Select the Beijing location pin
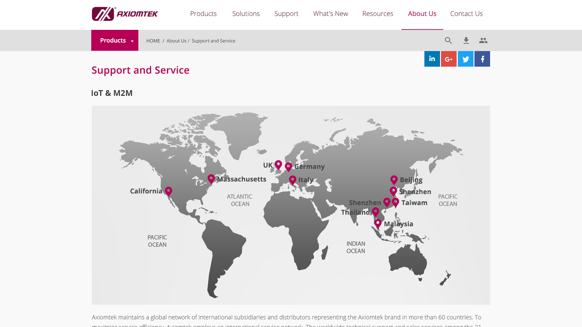This screenshot has height=327, width=582. 394,179
